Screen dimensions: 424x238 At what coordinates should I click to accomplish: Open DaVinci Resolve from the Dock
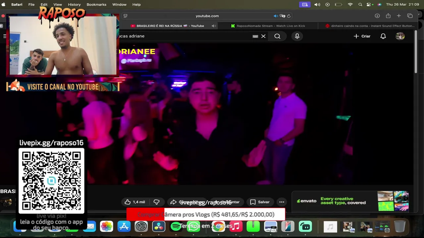coord(159,226)
